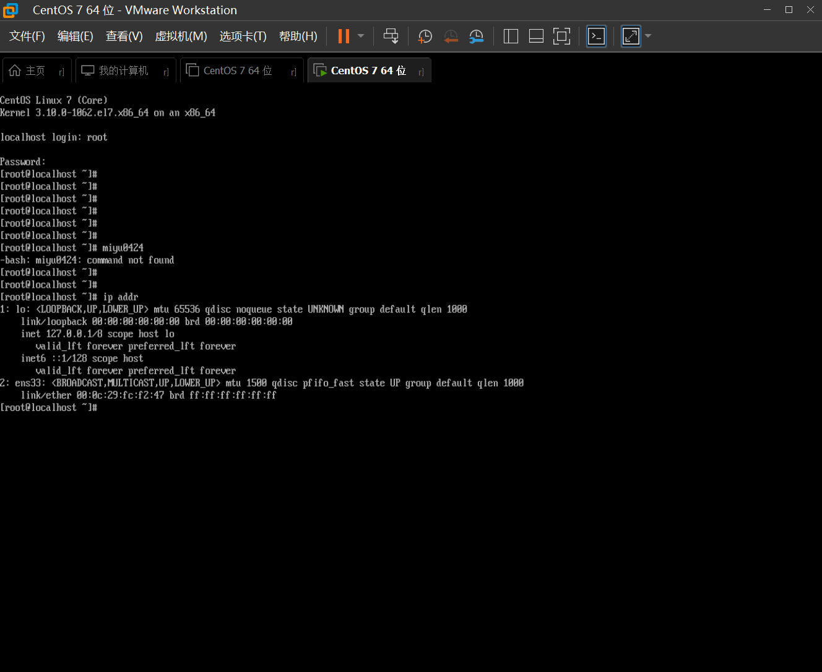This screenshot has height=672, width=822.
Task: Click the 'miyu0424' typed command
Action: [123, 248]
